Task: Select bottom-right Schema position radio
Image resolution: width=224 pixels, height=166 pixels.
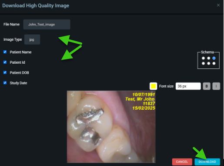Action: (x=214, y=63)
